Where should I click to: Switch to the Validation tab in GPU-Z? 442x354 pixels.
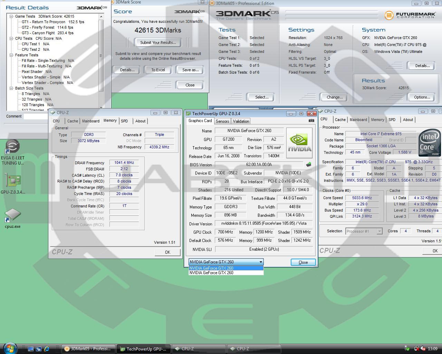point(241,121)
